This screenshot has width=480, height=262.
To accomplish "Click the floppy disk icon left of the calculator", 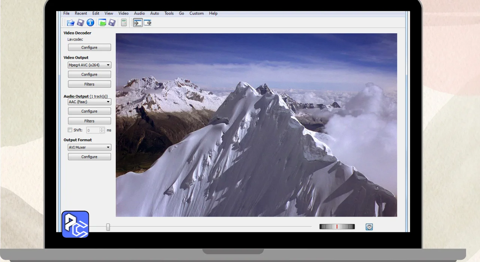I will click(x=112, y=23).
